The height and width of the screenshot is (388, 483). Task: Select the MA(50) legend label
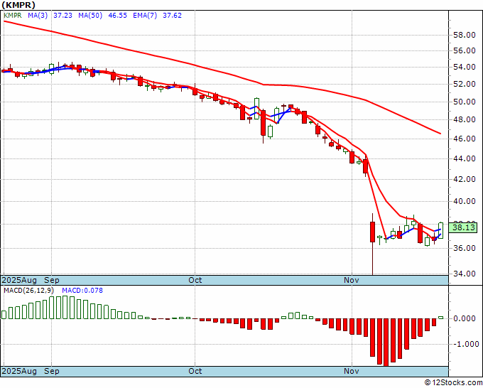[x=90, y=16]
